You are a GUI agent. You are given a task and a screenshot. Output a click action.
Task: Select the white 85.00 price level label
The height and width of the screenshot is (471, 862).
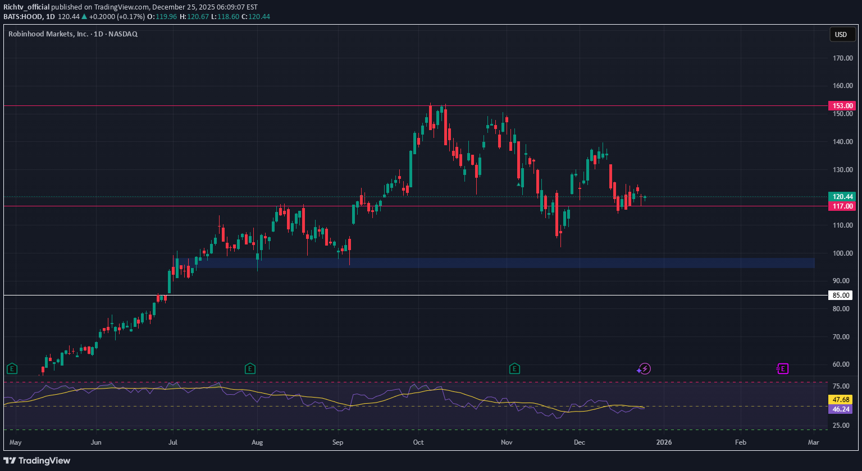click(842, 295)
